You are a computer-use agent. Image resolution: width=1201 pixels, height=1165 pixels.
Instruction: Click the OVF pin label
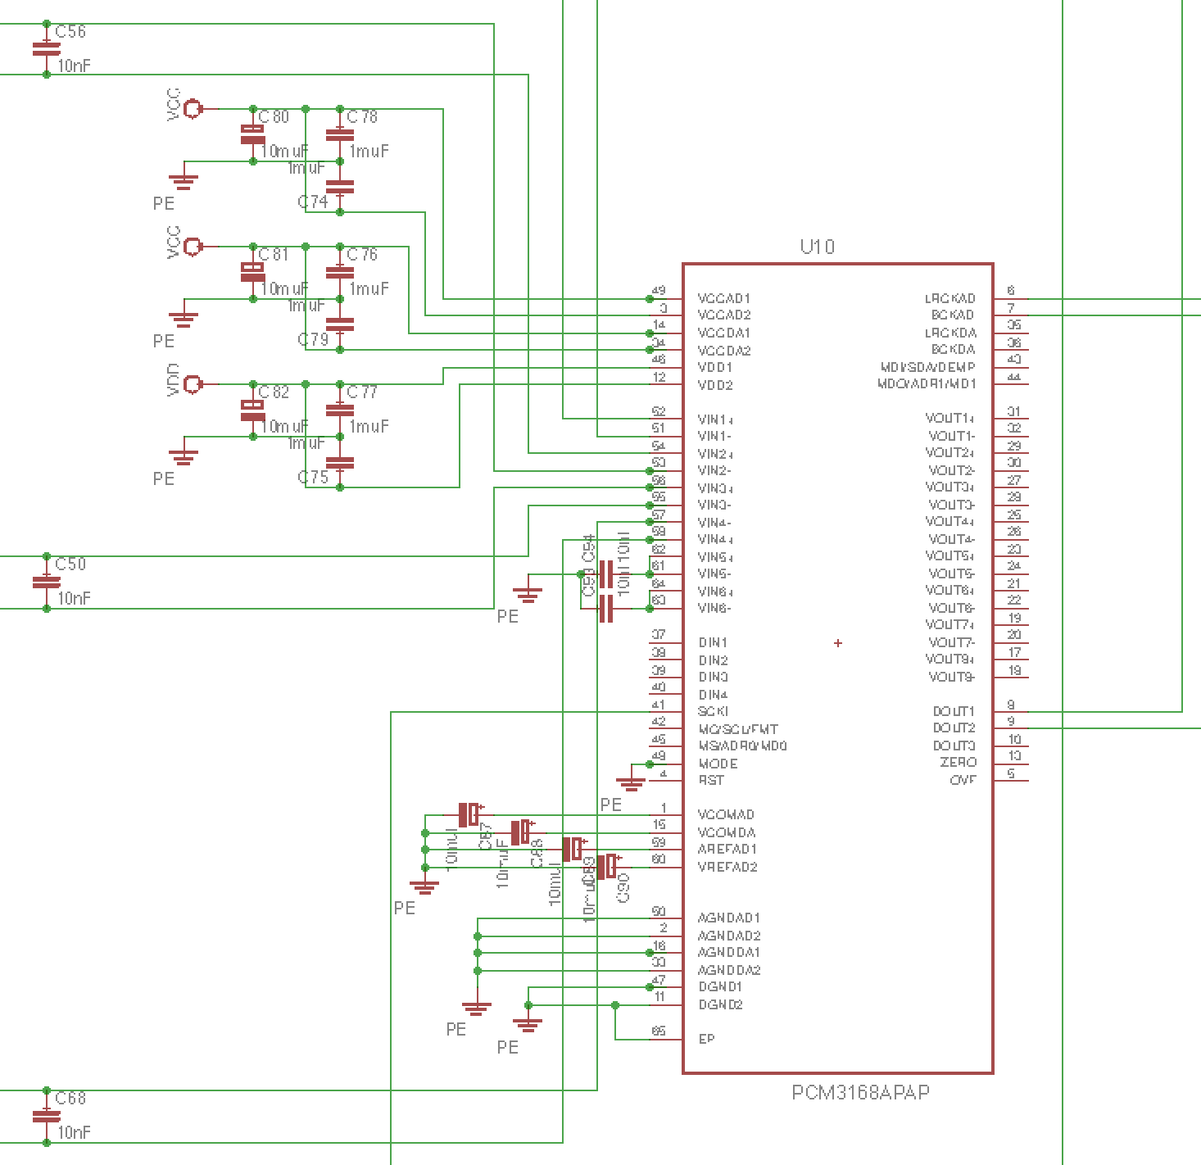(963, 780)
